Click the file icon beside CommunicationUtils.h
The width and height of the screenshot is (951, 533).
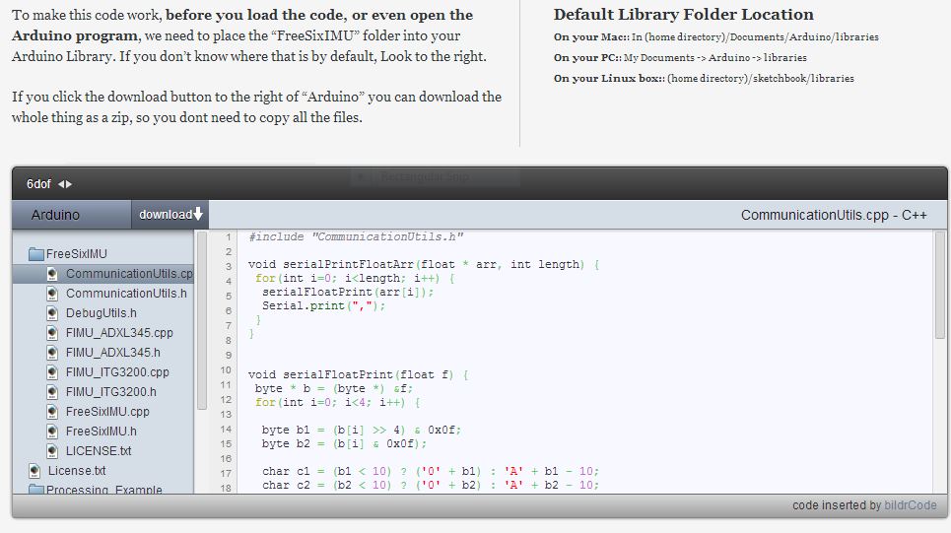[53, 294]
